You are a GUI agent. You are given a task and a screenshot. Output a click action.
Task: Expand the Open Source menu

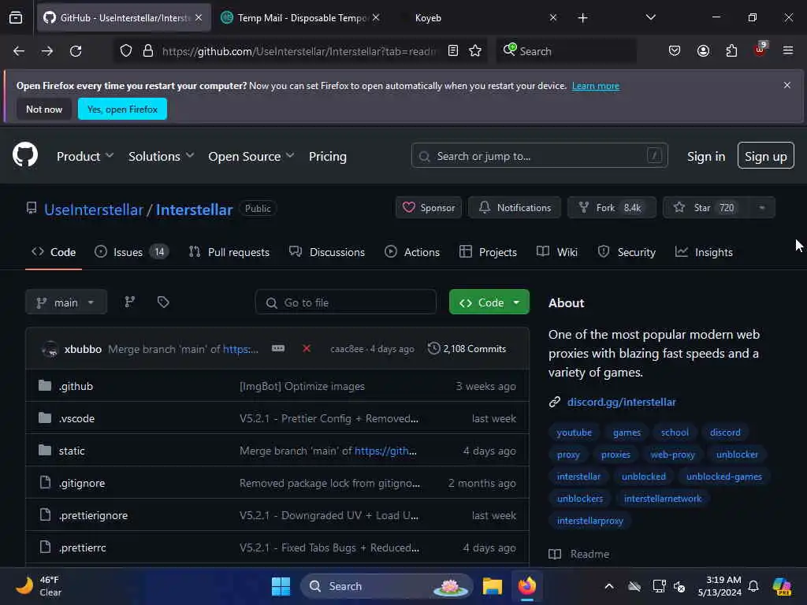(x=251, y=157)
